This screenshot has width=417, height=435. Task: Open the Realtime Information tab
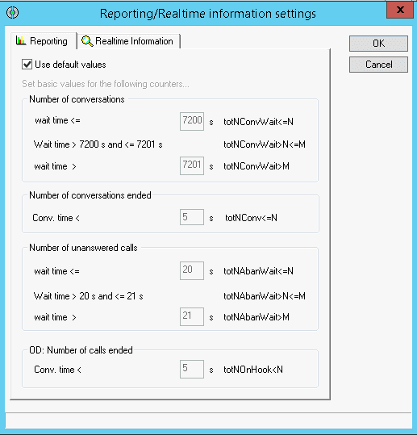(x=128, y=41)
